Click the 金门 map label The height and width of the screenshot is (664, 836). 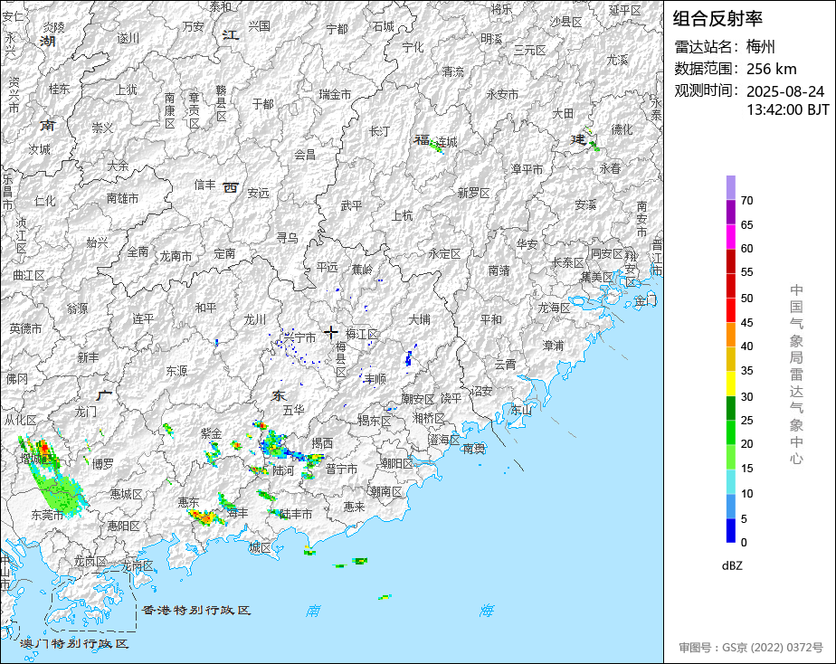646,300
